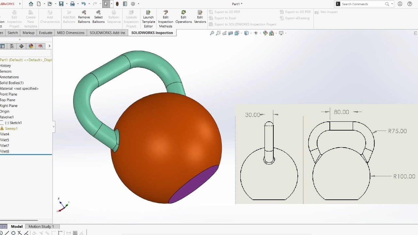
Task: Click the Select Balloons tool
Action: [x=98, y=17]
